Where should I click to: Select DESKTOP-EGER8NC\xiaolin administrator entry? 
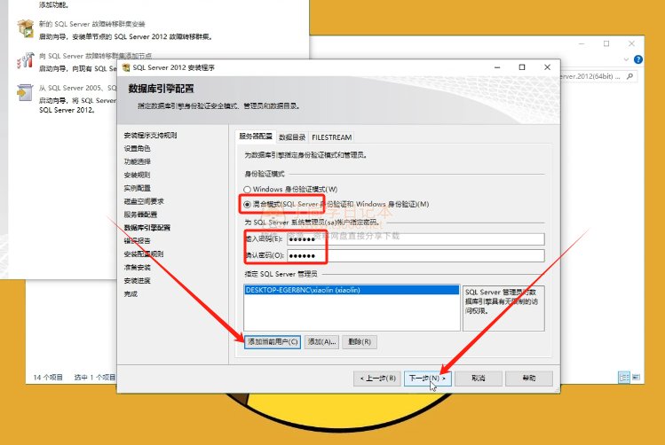(352, 290)
